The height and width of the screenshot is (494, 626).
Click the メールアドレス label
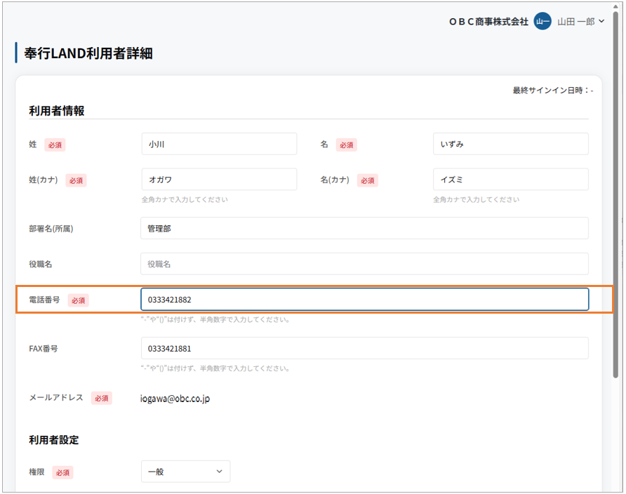(56, 397)
